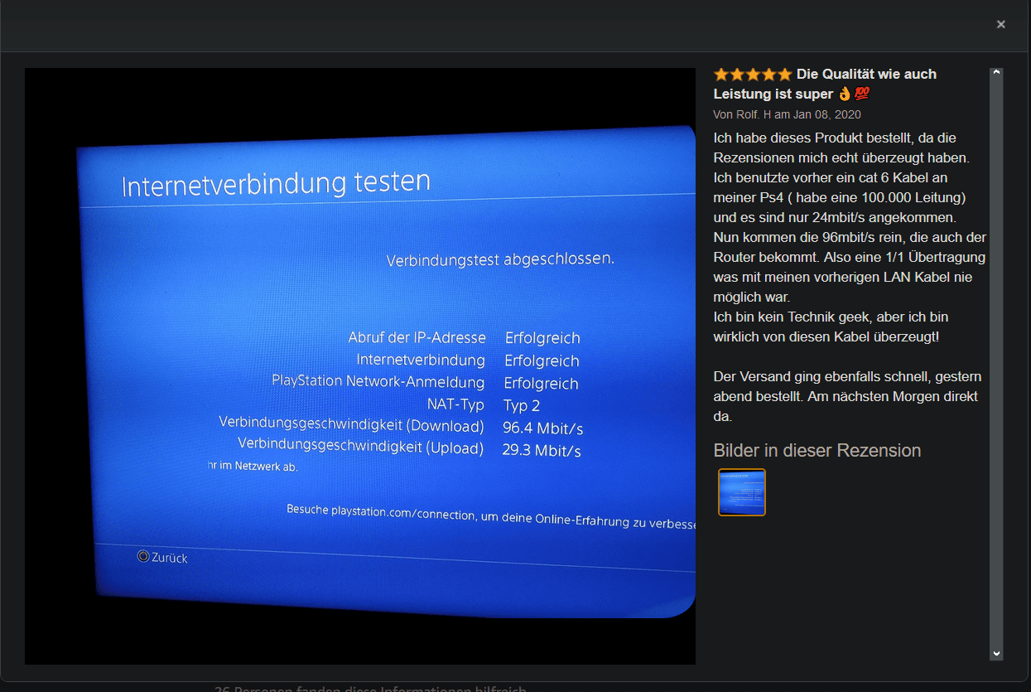This screenshot has height=692, width=1031.
Task: Click the five-star rating icons
Action: (753, 75)
